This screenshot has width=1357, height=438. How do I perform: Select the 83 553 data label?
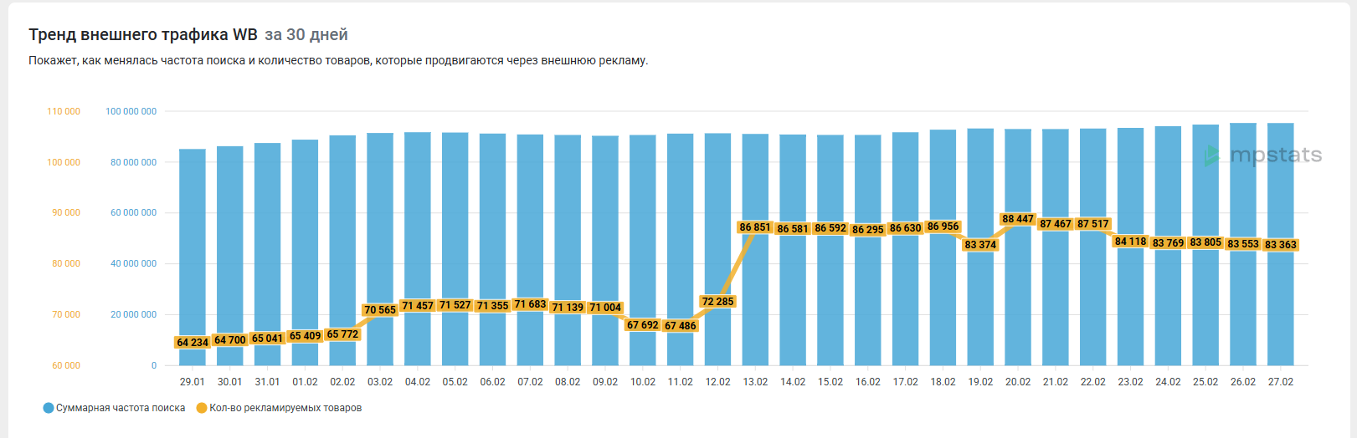[x=1243, y=244]
